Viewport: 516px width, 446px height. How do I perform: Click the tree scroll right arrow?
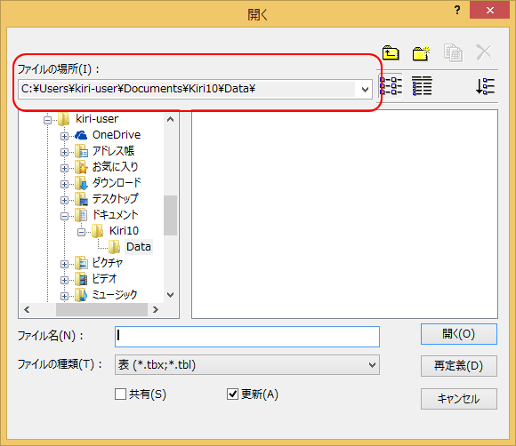[156, 309]
